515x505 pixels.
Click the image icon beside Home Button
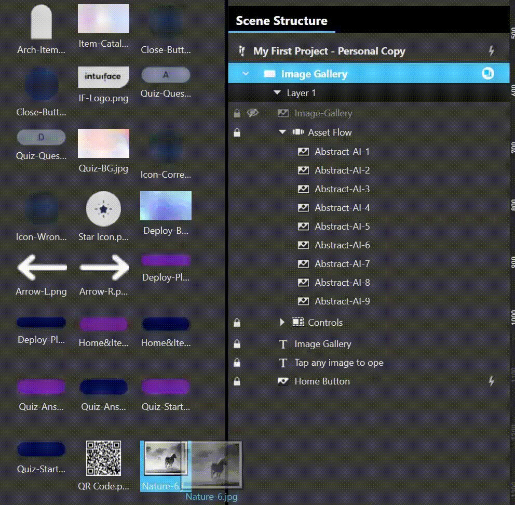[283, 381]
